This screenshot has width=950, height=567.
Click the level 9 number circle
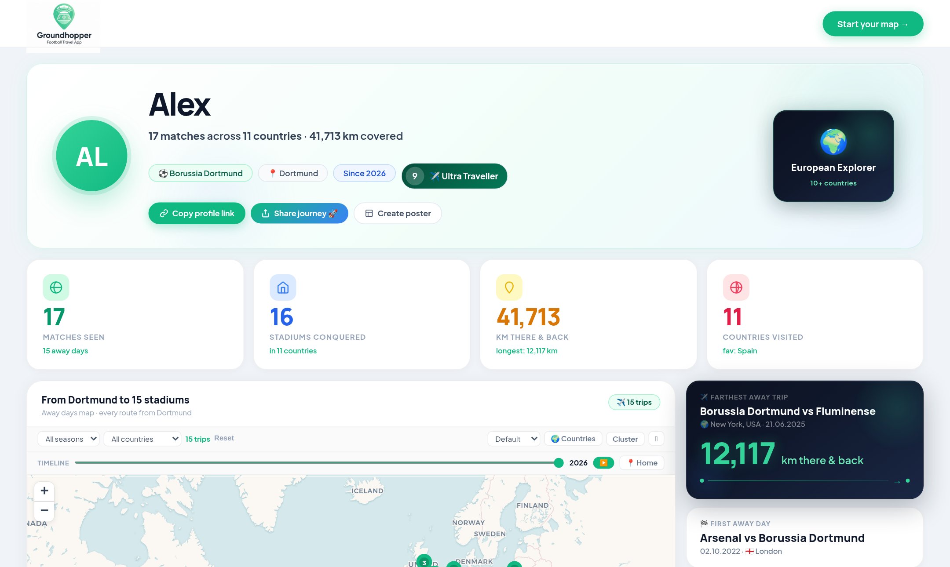point(415,176)
